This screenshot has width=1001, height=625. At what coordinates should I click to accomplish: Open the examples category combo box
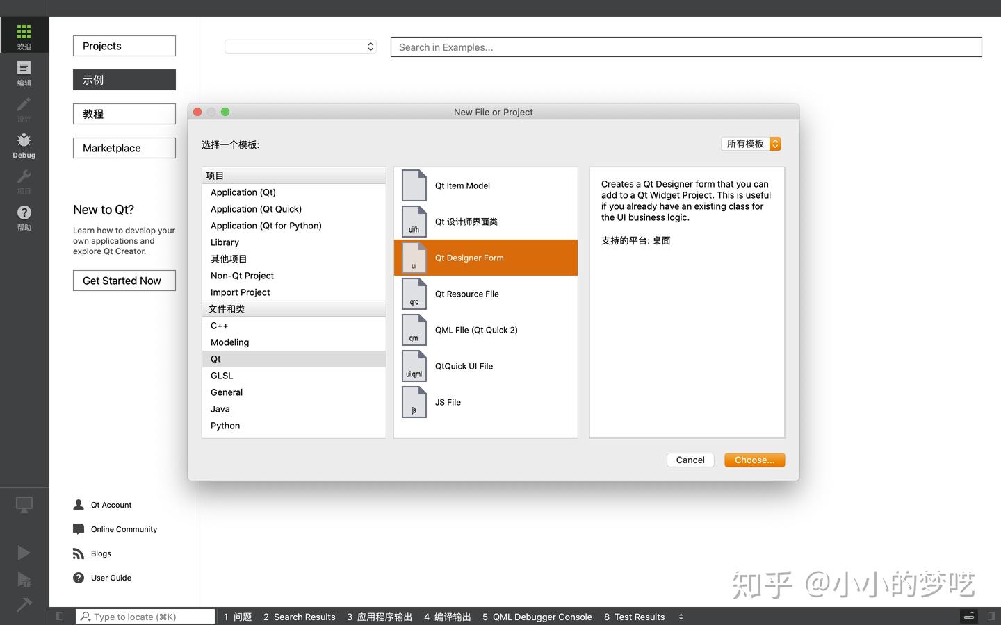click(300, 47)
